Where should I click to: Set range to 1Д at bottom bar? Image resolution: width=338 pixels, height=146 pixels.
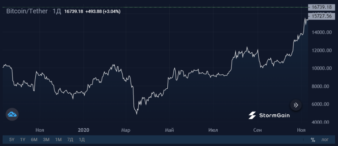(82, 140)
